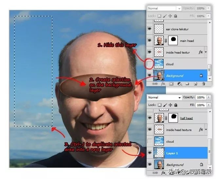
Task: Select the Layer 1 layer name
Action: pos(172,153)
